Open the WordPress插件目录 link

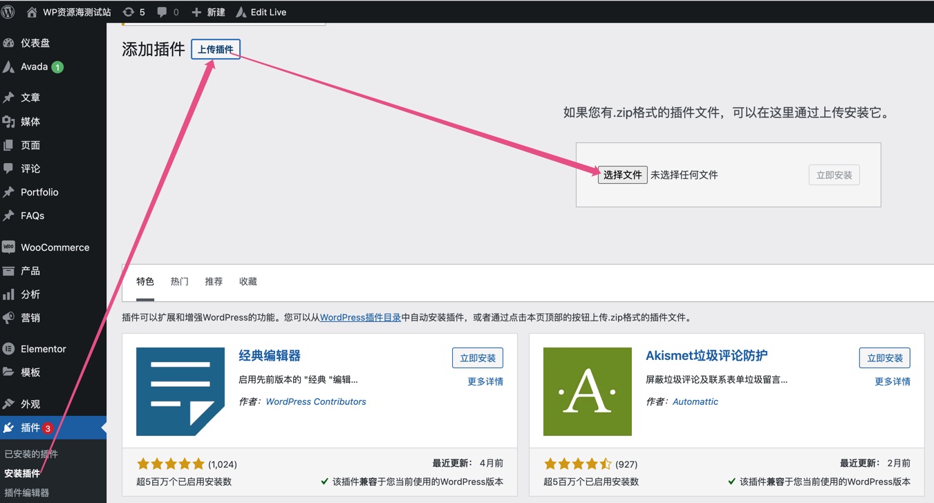tap(360, 318)
